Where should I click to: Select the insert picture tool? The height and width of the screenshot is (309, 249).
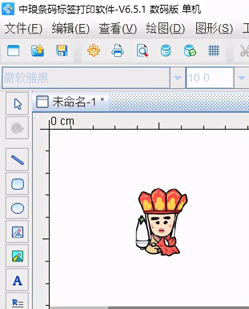pyautogui.click(x=17, y=256)
